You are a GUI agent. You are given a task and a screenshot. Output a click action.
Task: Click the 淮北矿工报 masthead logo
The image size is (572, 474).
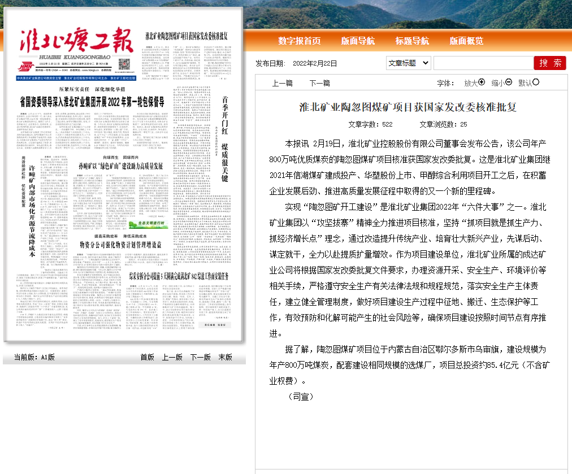point(76,40)
